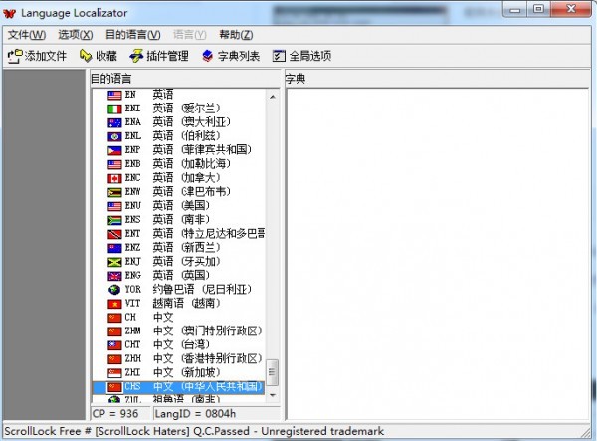Screen dimensions: 597x441
Task: Select the globe icon YOR Yoruba entry
Action: tap(178, 290)
